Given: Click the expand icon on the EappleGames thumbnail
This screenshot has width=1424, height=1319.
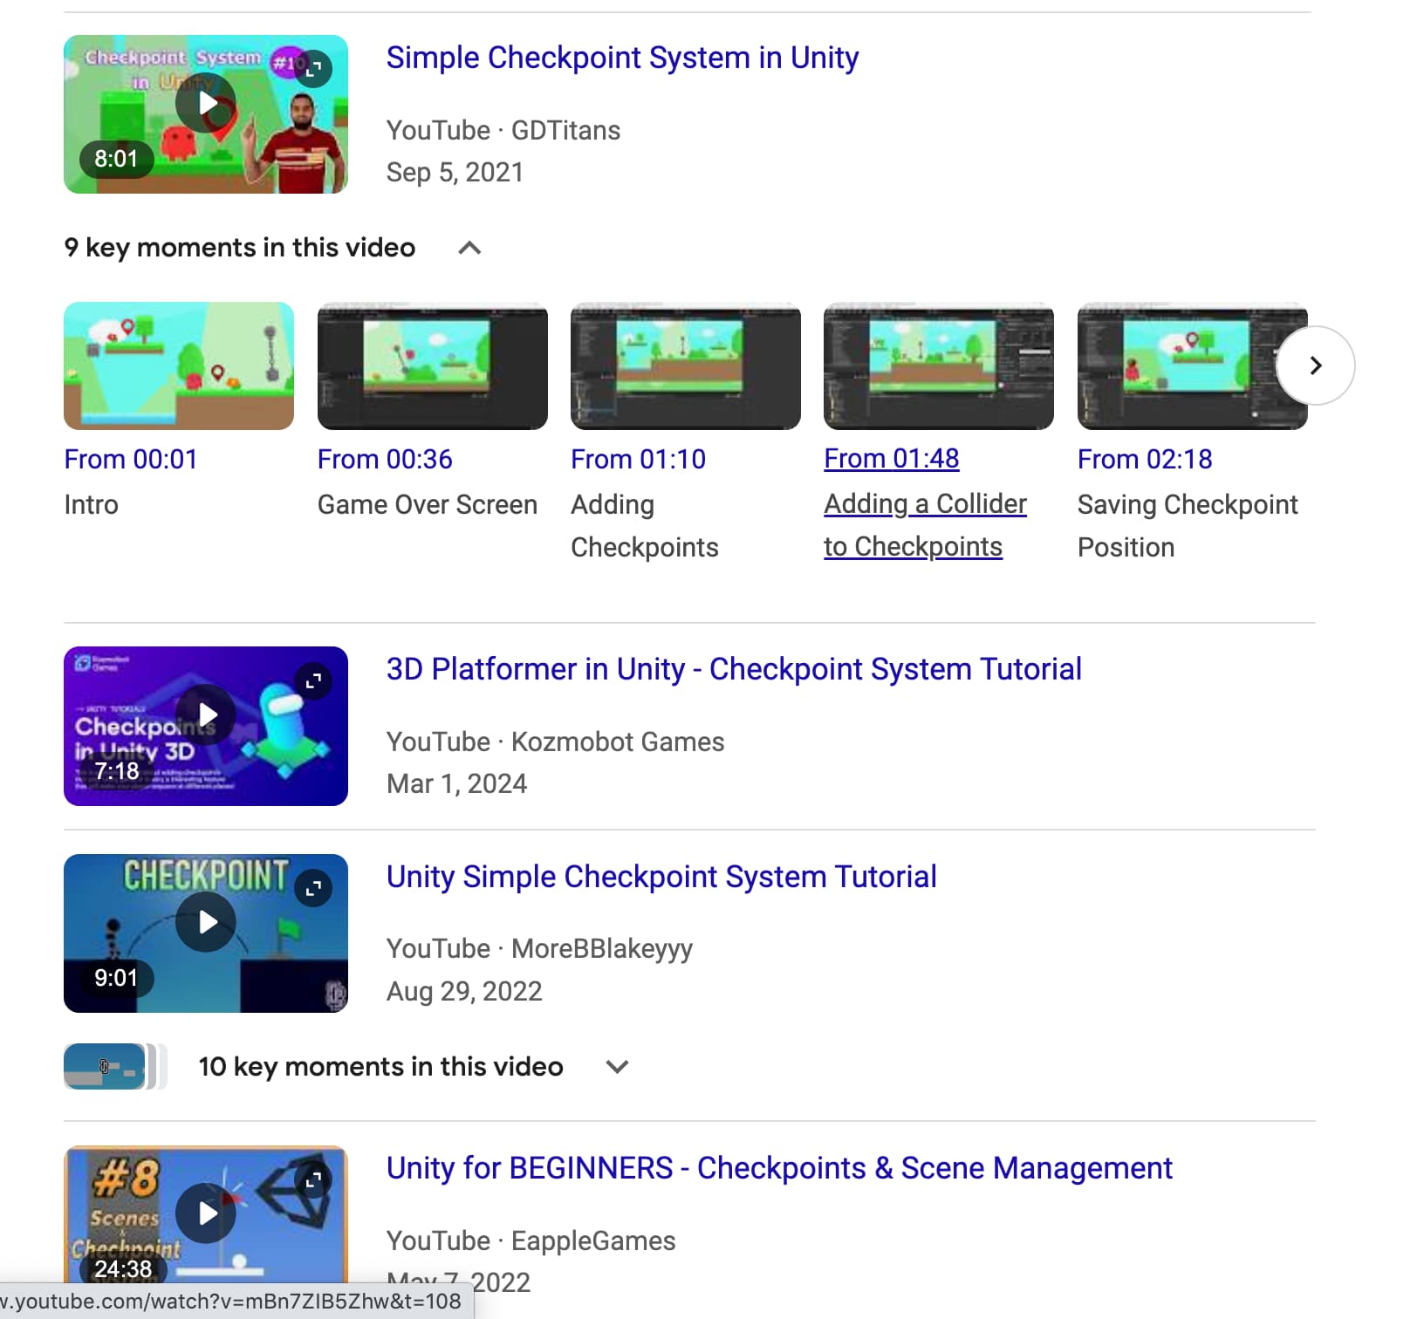Looking at the screenshot, I should (313, 1179).
